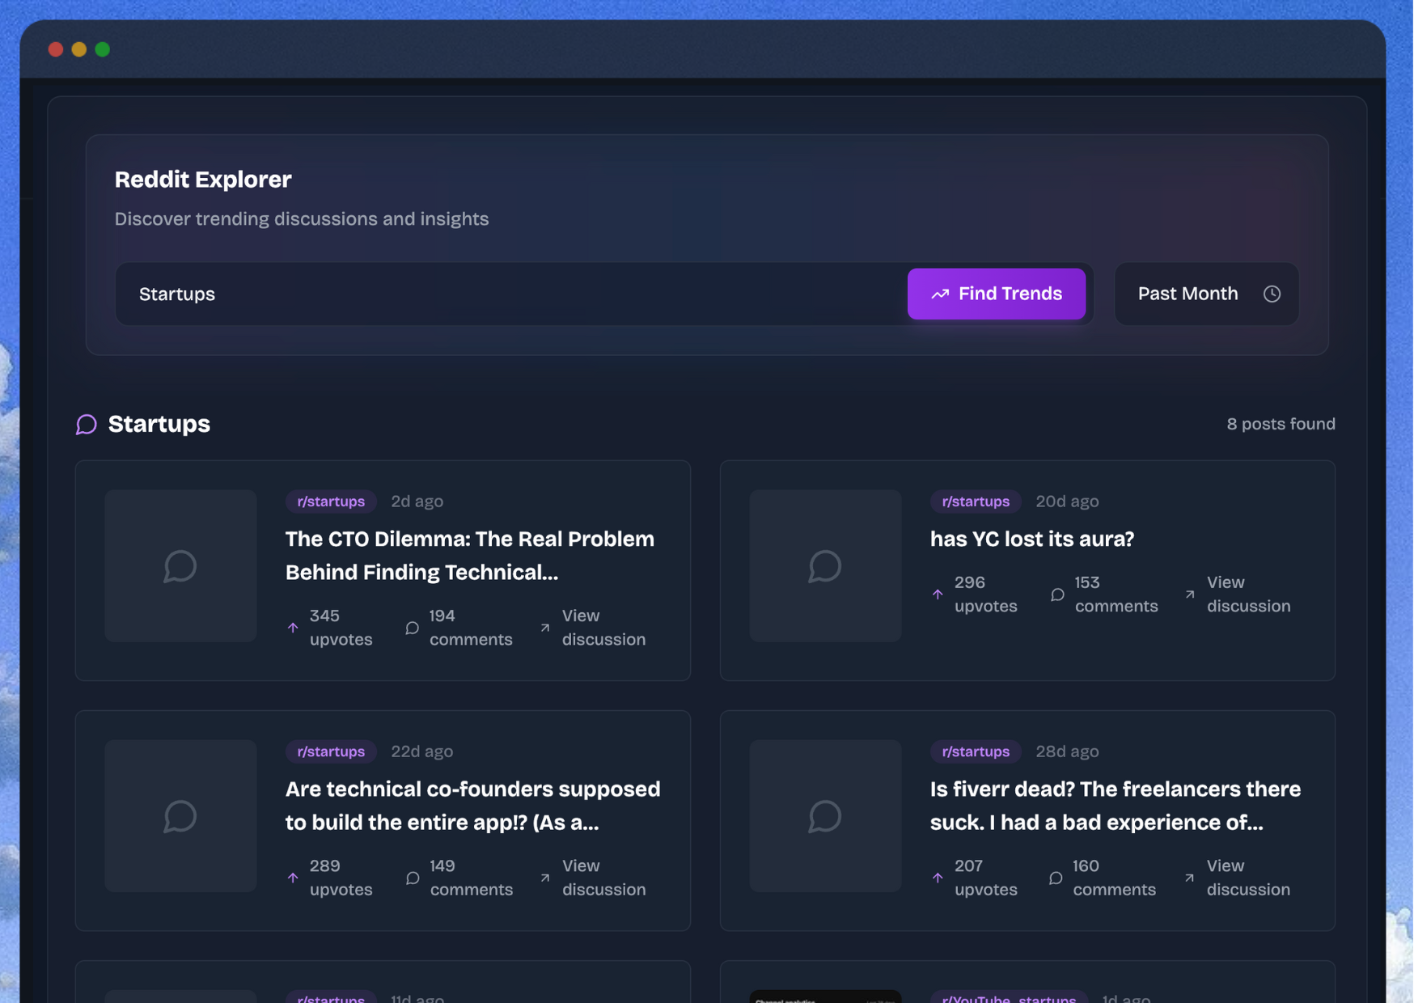
Task: Click the 8 posts found label
Action: pos(1281,424)
